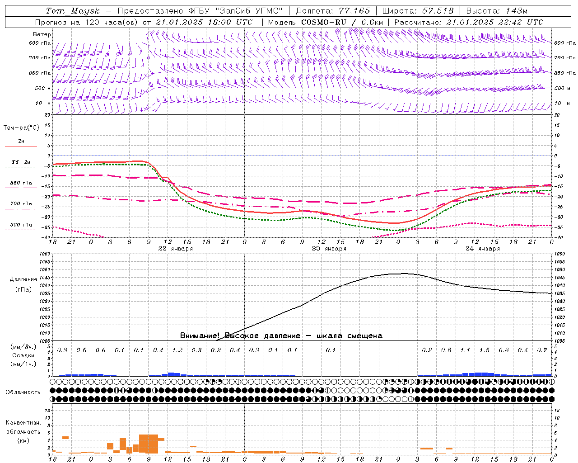Image resolution: width=578 pixels, height=463 pixels.
Task: Click the 1.1 precipitation value
Action: pos(465,350)
